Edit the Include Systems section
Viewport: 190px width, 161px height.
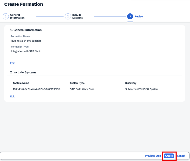[x=12, y=96]
